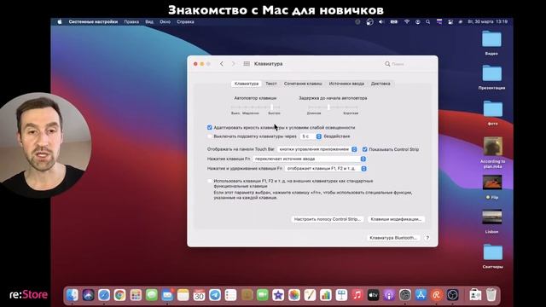Open Launchpad from the Dock
The height and width of the screenshot is (307, 546).
tap(136, 295)
